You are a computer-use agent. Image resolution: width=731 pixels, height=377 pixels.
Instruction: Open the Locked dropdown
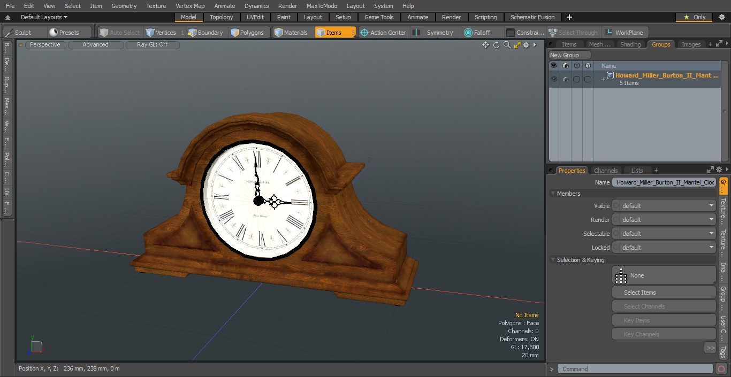[x=667, y=248]
